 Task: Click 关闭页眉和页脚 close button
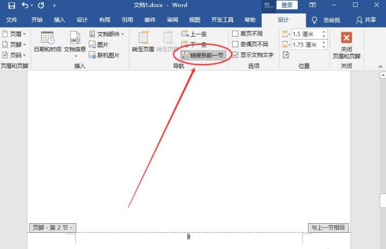346,45
